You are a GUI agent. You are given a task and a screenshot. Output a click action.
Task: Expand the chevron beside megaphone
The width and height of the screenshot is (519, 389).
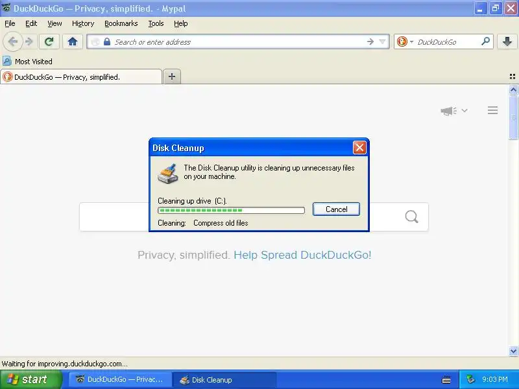pos(465,110)
